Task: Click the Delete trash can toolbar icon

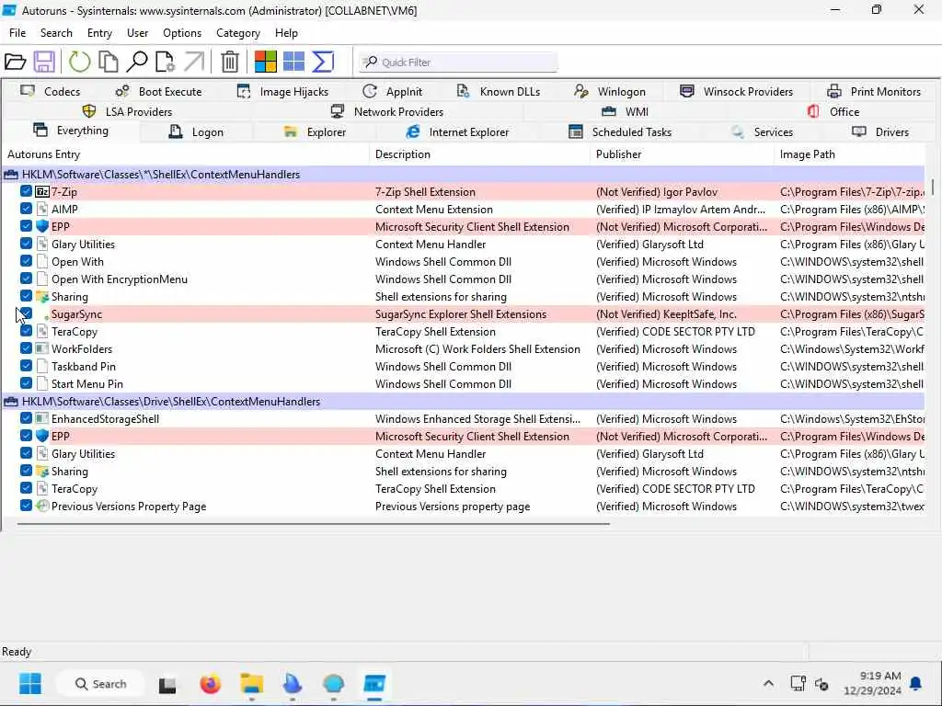Action: pos(229,62)
